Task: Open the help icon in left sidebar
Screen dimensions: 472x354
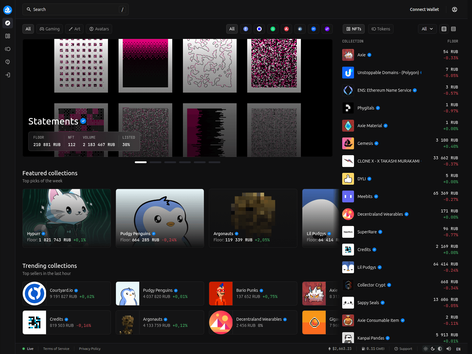Action: [8, 62]
